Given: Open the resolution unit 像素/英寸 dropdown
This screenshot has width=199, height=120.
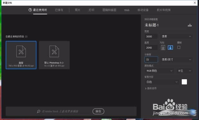Looking at the screenshot, I should pos(176,60).
